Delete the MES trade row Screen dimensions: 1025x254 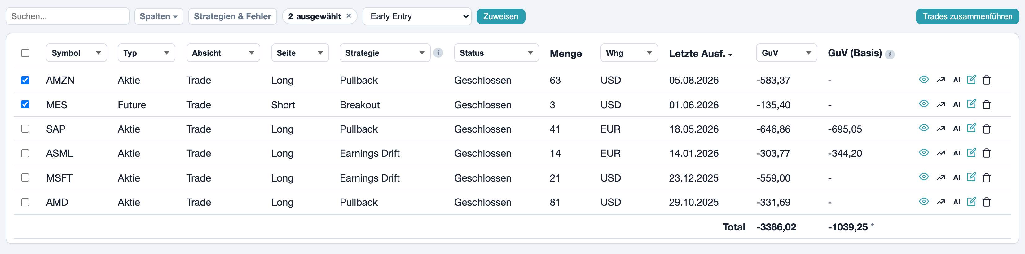pos(986,104)
